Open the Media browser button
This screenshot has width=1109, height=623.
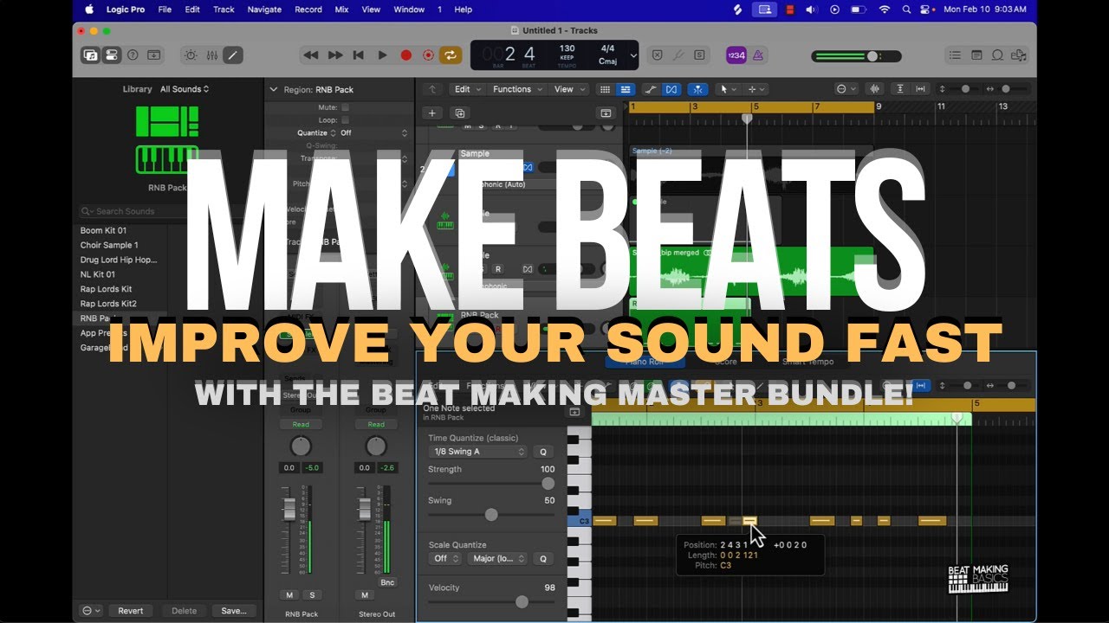click(x=1019, y=55)
